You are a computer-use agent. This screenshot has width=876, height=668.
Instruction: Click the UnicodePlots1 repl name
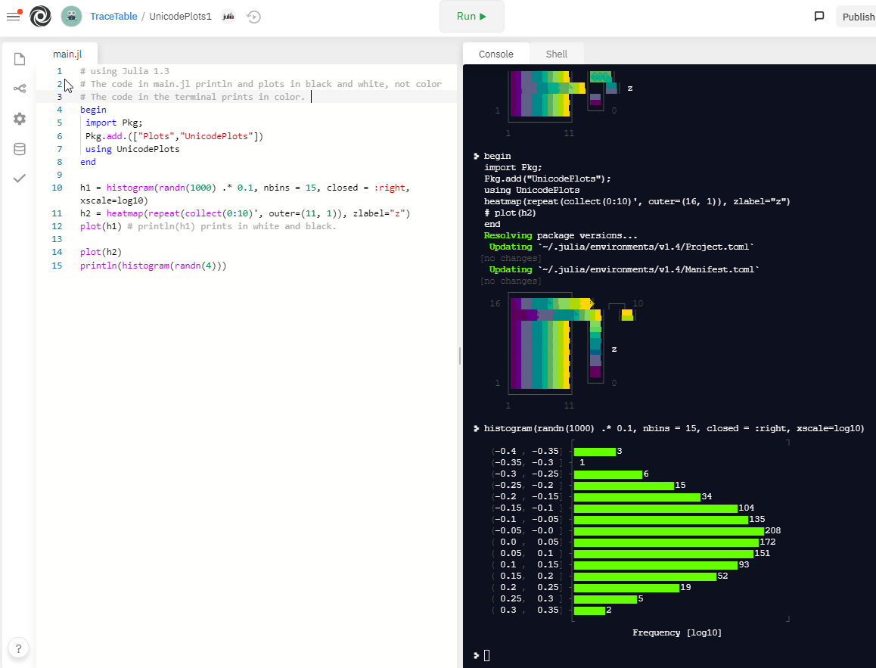coord(181,16)
